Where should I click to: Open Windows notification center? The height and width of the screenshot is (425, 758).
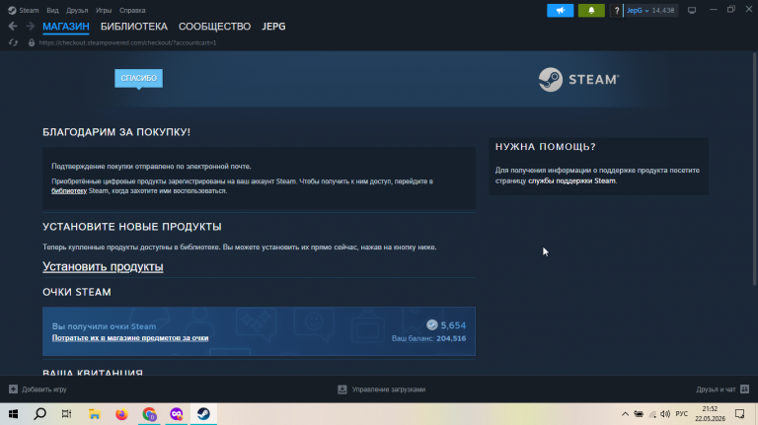739,414
